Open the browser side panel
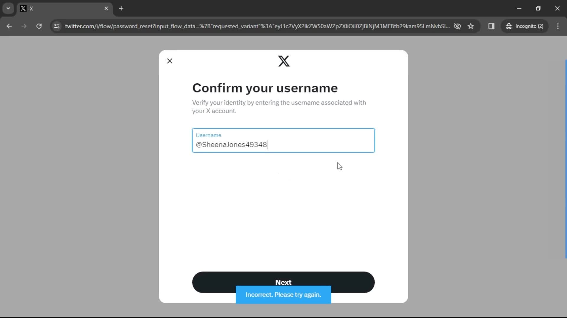Image resolution: width=567 pixels, height=318 pixels. click(491, 26)
